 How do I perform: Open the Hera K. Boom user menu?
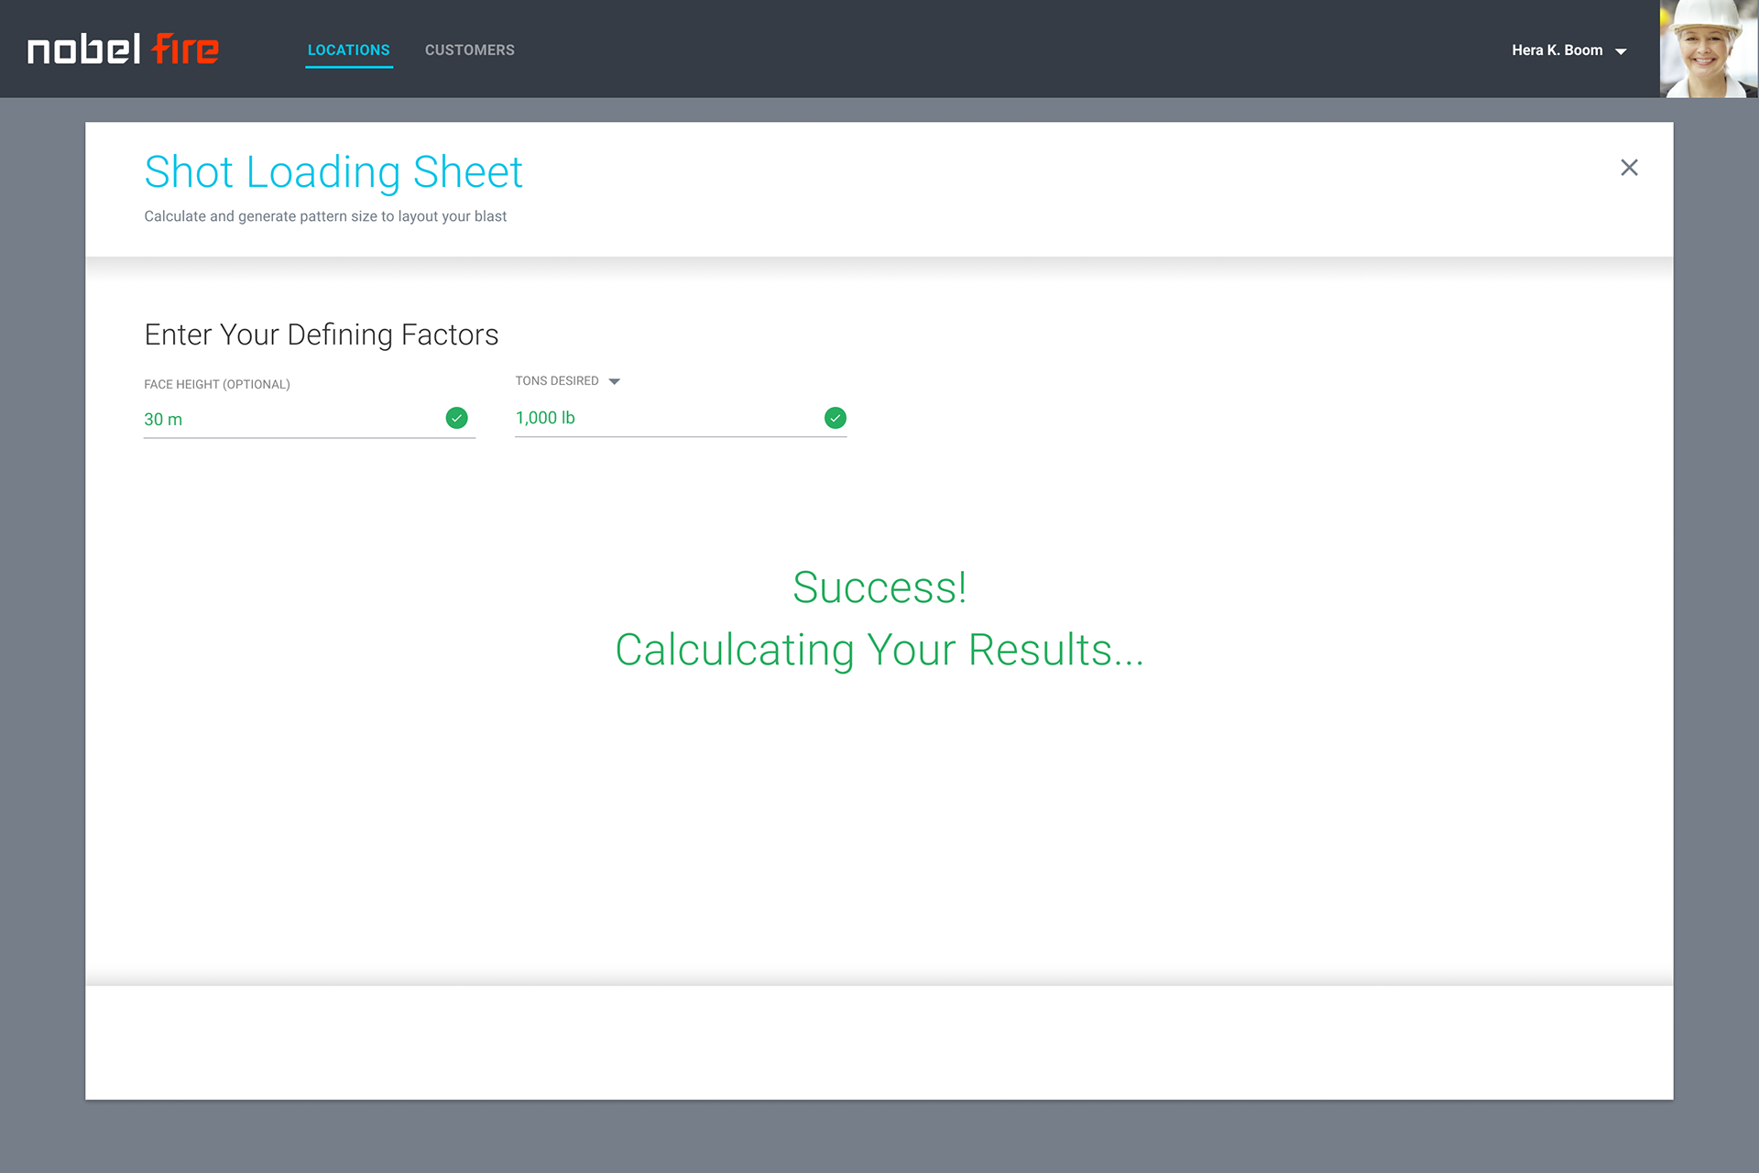click(x=1569, y=50)
